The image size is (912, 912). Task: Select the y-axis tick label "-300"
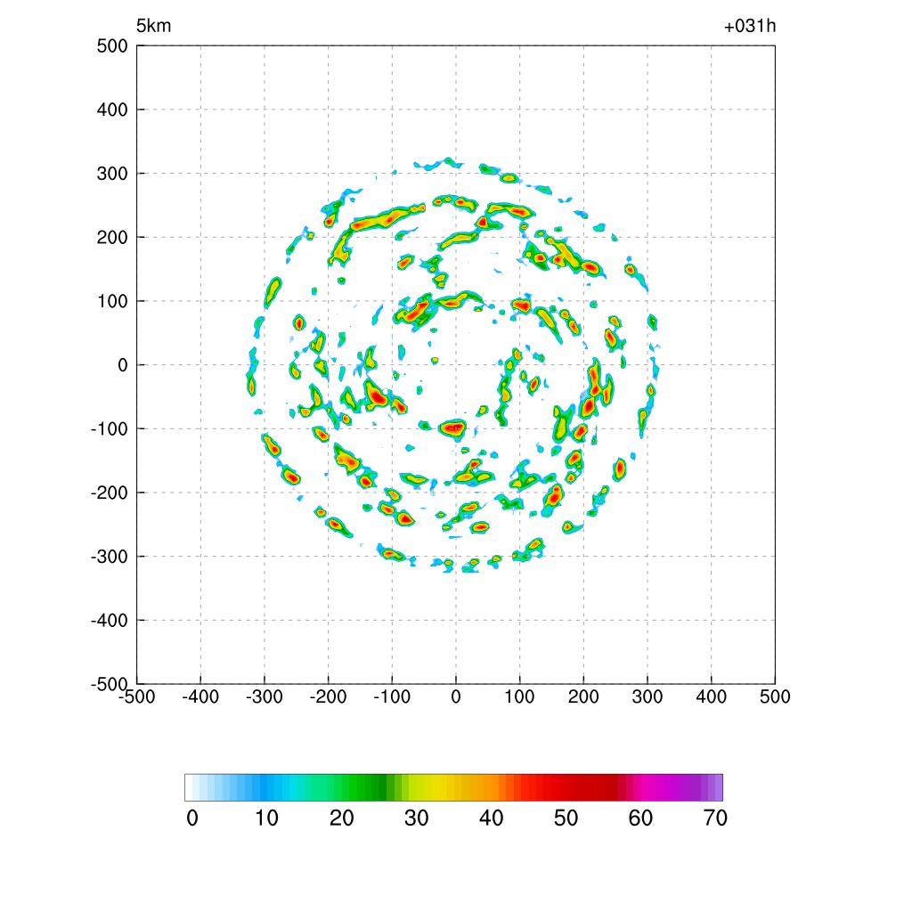click(110, 557)
